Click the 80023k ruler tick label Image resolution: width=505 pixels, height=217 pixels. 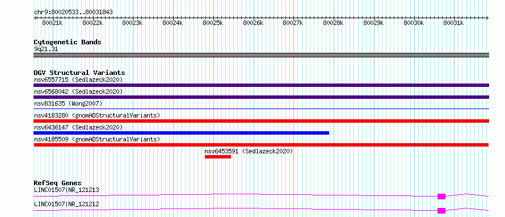(133, 23)
